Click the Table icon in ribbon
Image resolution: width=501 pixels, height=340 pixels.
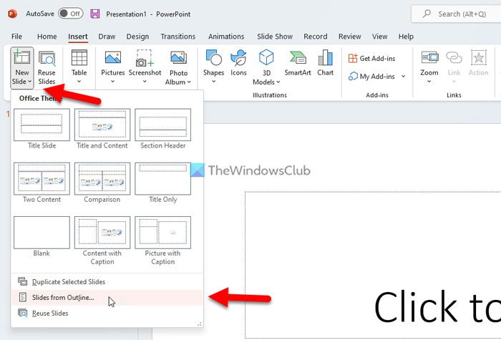pyautogui.click(x=79, y=58)
